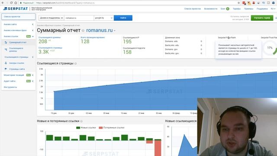
Task: Click the 3.3K referring pages value
Action: pos(44,52)
